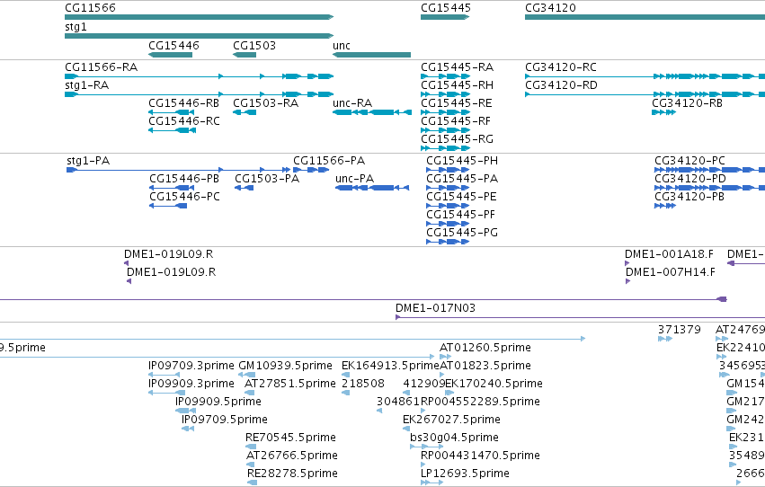Click transcript CG15446-RC
Image resolution: width=765 pixels, height=487 pixels.
point(172,130)
